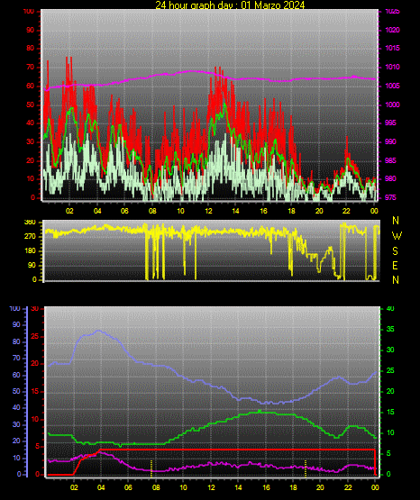This screenshot has width=420, height=500.
Task: Click the green 40 temperature axis label
Action: [x=390, y=309]
